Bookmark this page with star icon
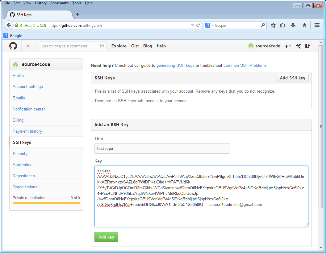 [x=273, y=25]
